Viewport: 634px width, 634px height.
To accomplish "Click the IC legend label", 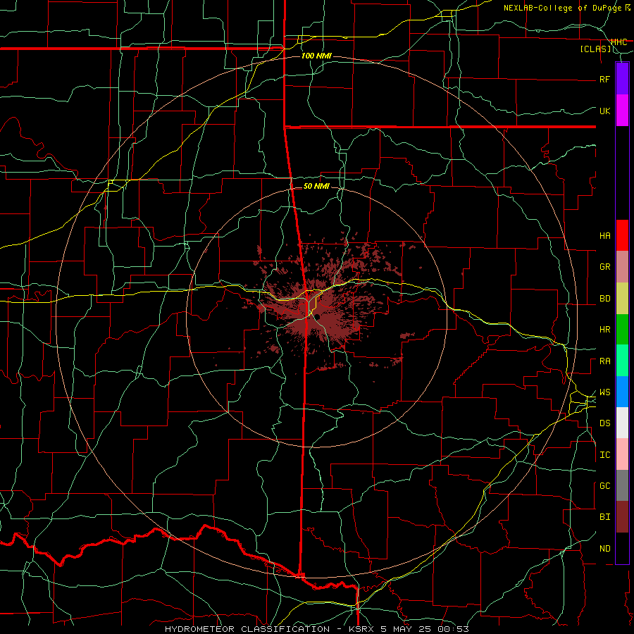I will click(x=605, y=455).
